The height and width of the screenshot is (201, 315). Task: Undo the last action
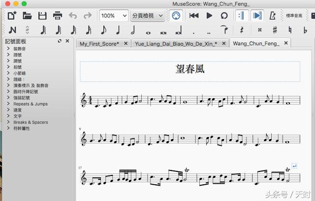73,15
